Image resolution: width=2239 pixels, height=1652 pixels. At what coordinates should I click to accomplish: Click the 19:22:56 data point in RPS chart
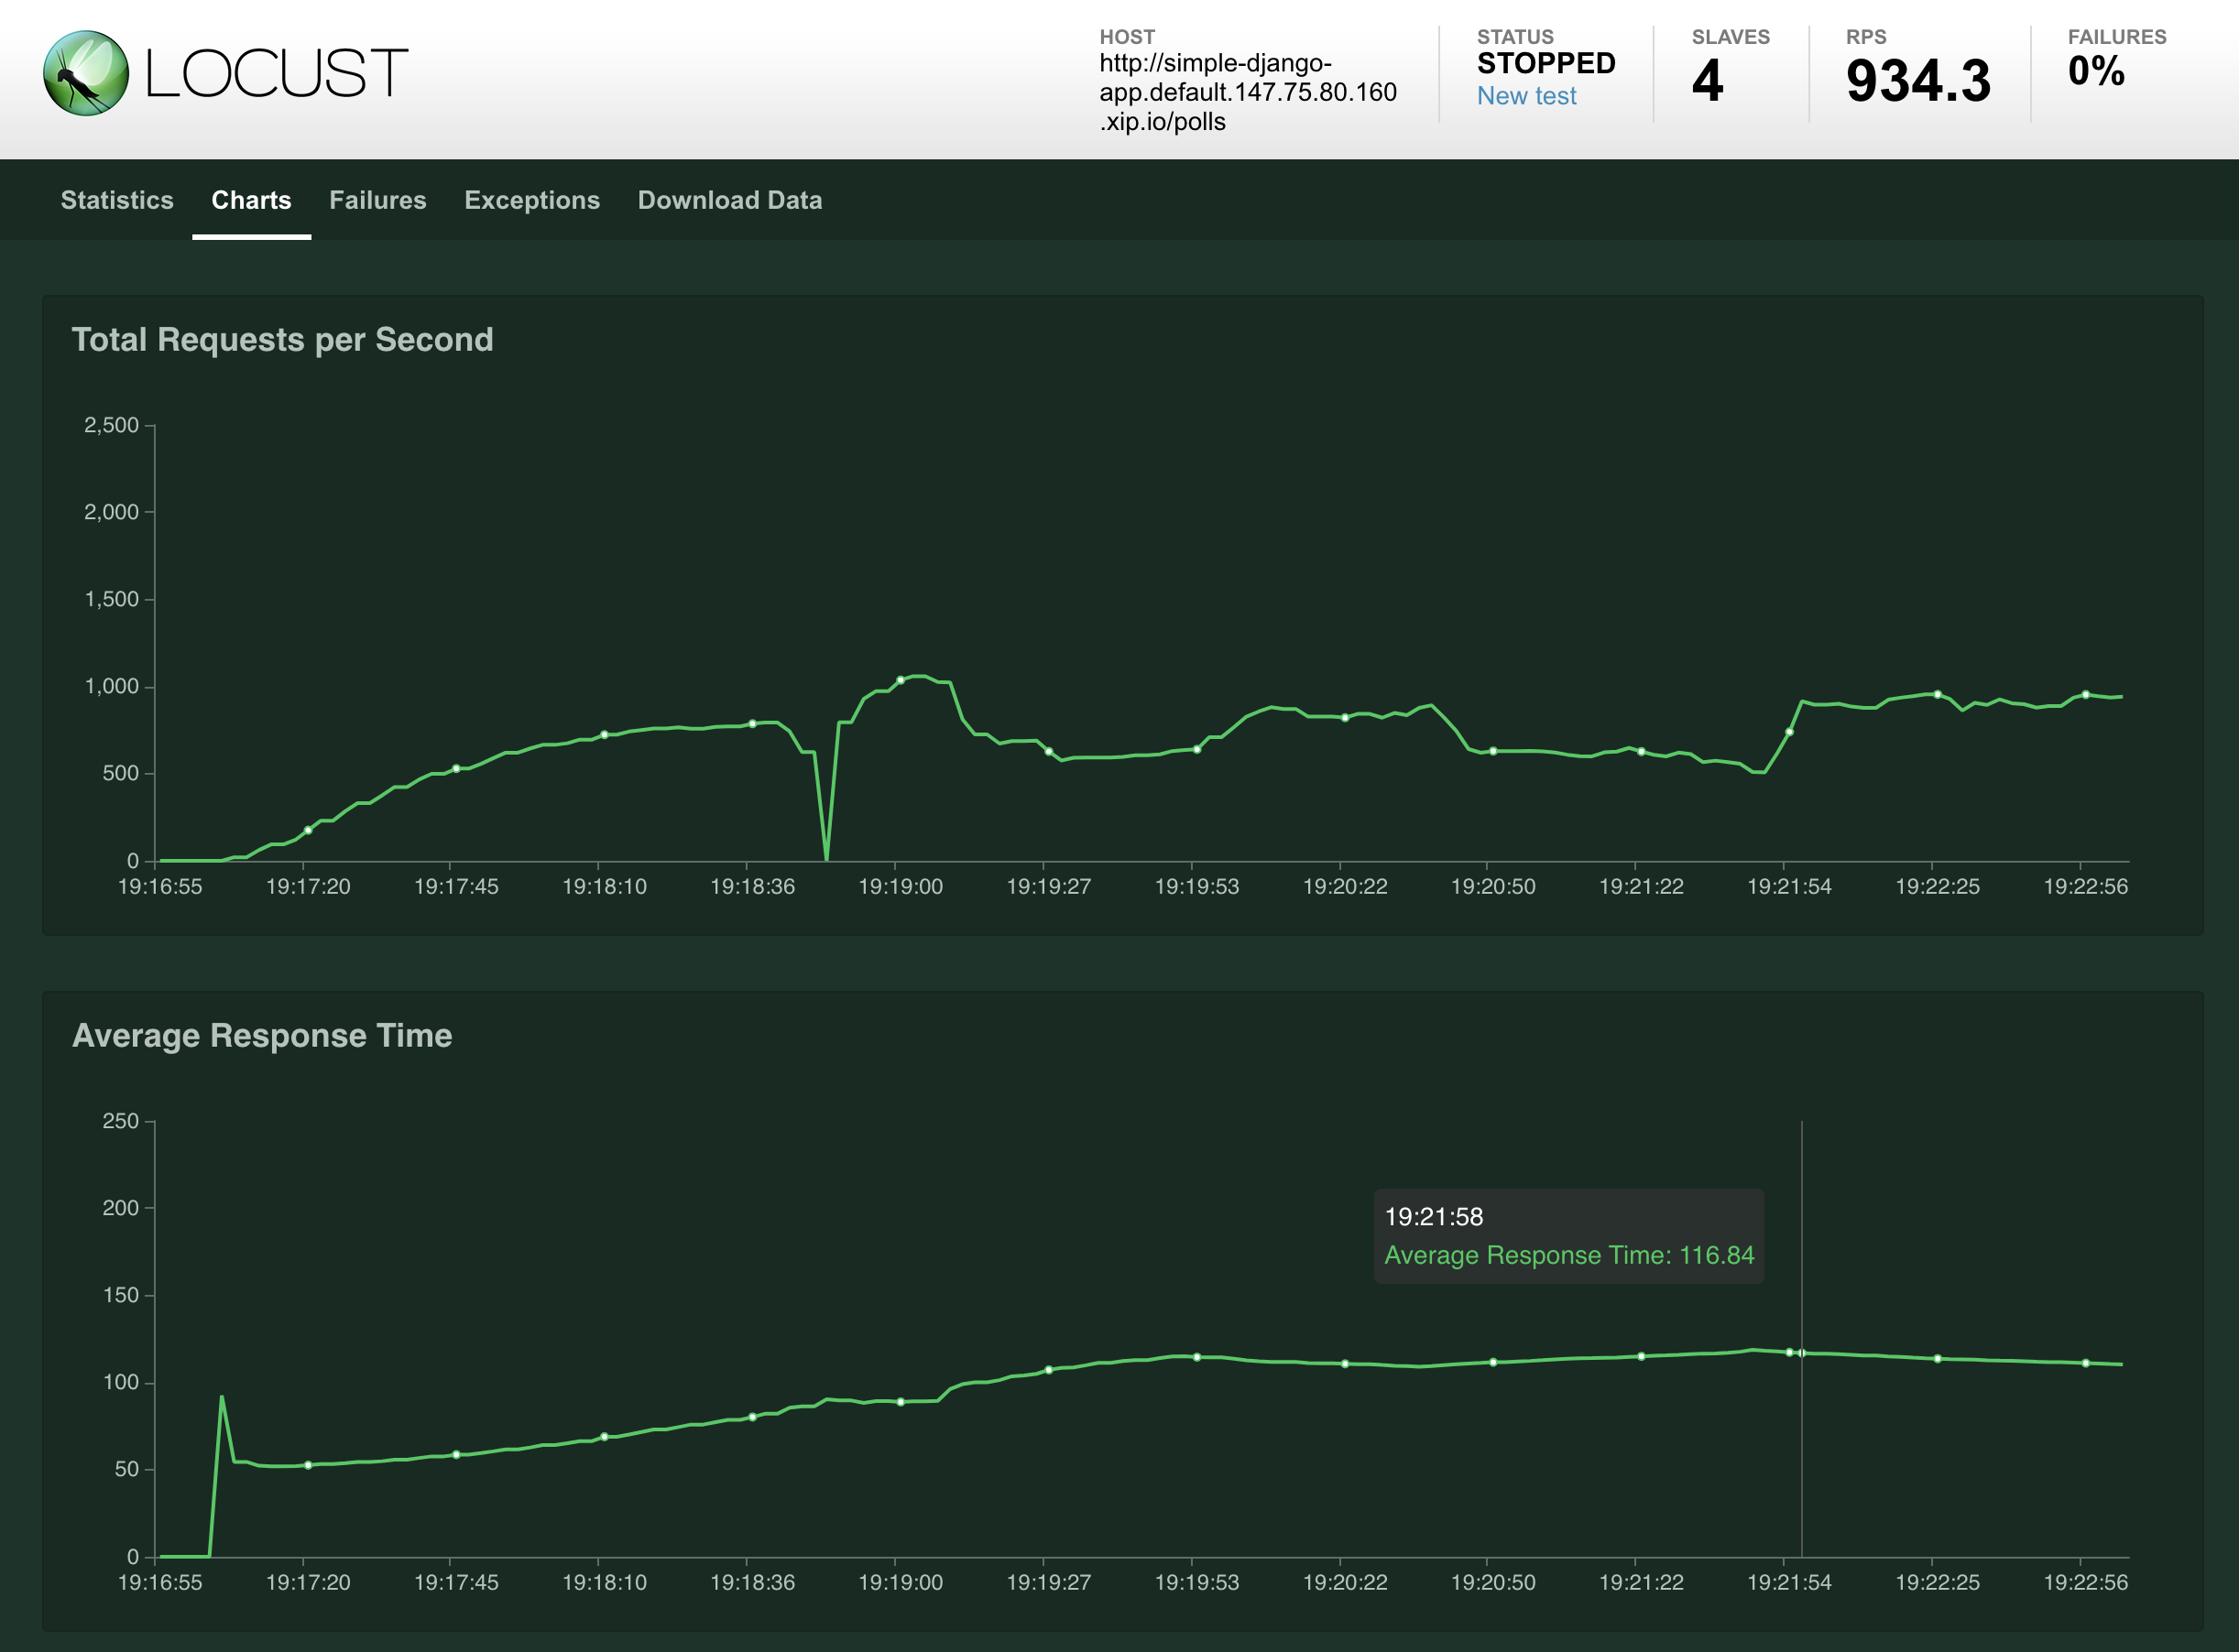coord(2085,694)
